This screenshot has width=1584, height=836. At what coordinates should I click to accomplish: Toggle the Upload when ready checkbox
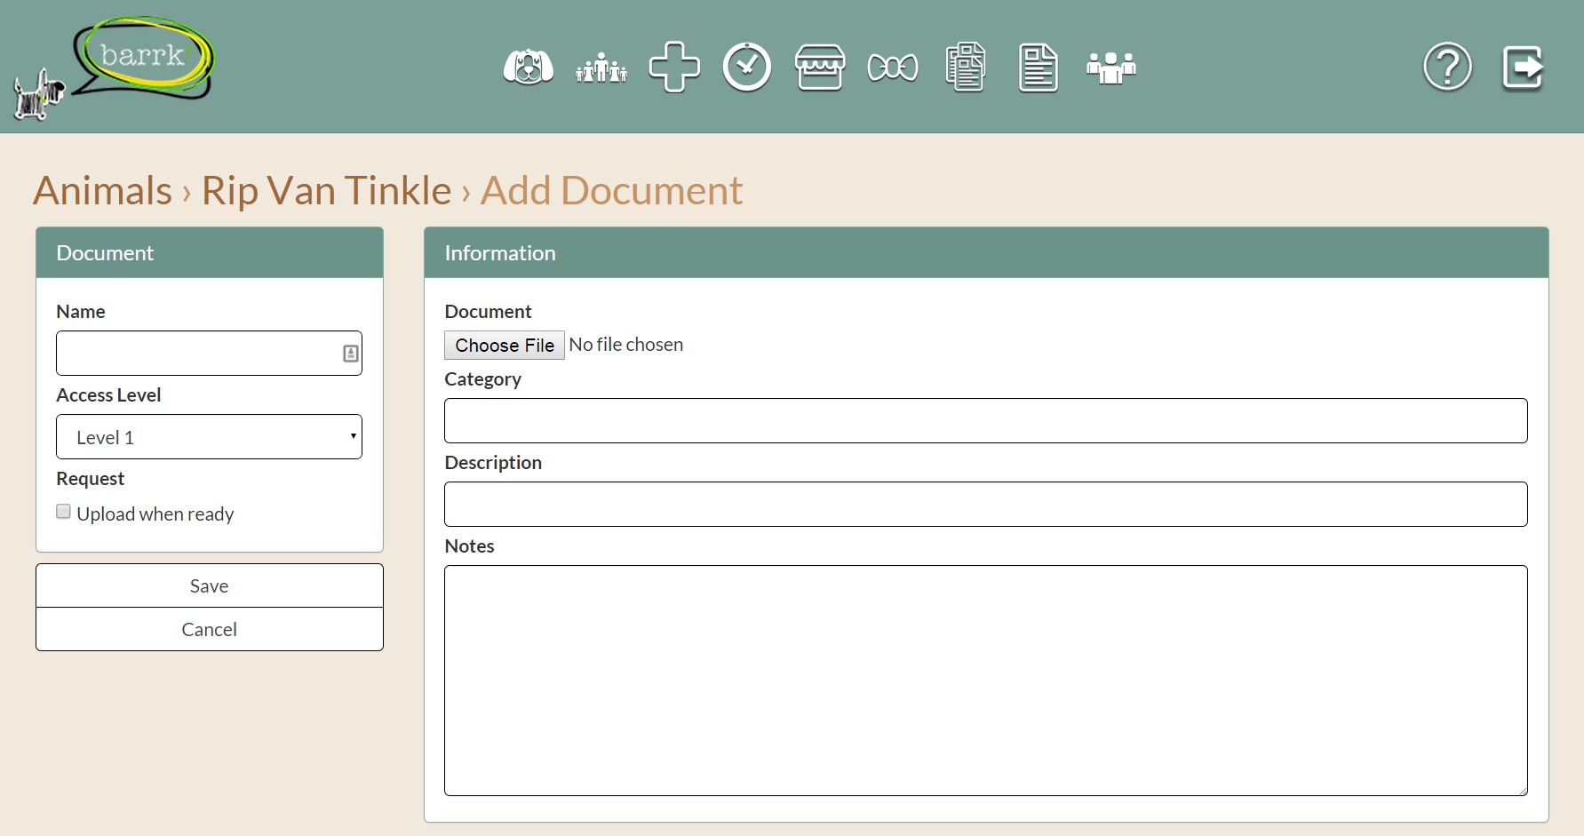pos(64,512)
